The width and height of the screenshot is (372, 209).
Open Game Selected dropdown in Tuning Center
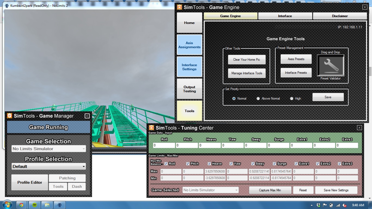211,190
